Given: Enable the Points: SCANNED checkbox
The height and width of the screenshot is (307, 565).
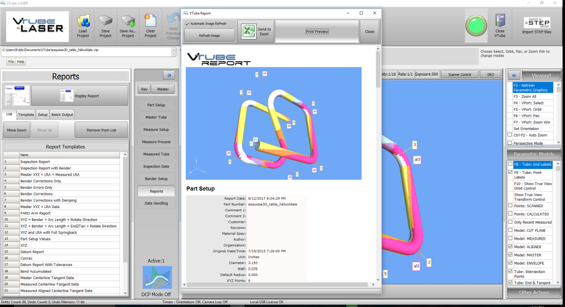Looking at the screenshot, I should (510, 206).
